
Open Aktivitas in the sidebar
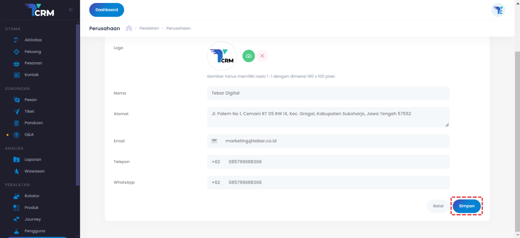click(33, 40)
